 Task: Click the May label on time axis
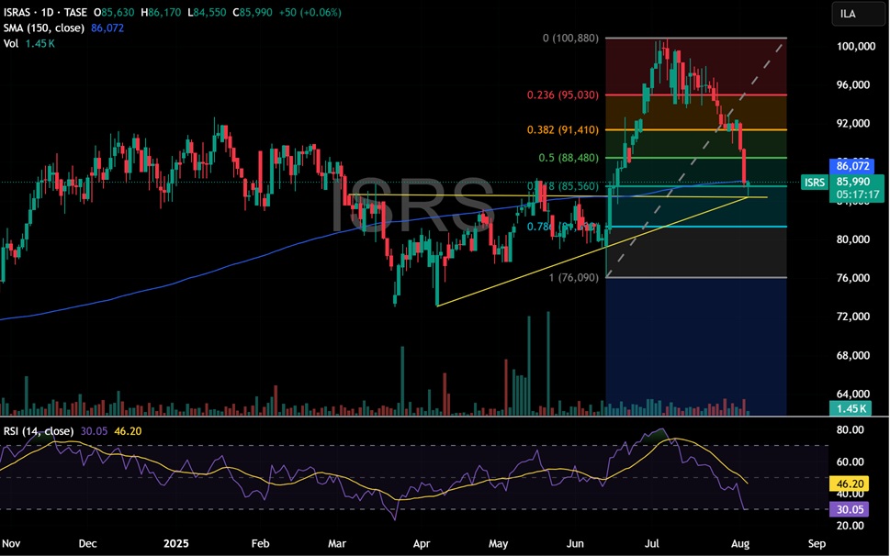coord(499,543)
